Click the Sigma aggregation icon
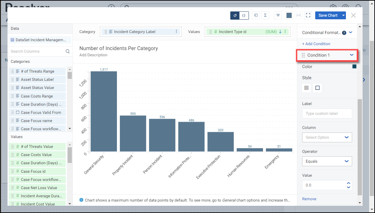This screenshot has height=213, width=375. tap(265, 15)
